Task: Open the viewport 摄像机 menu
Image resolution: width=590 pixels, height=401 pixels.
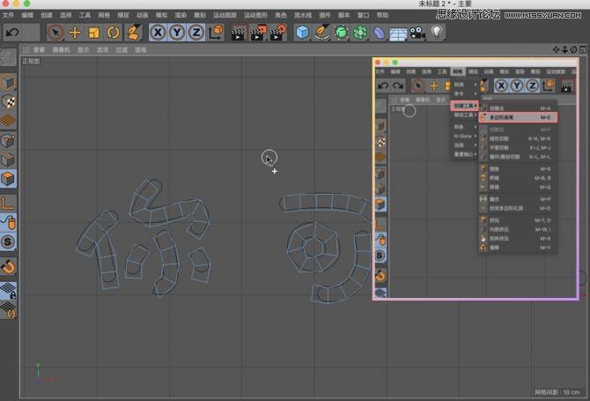Action: click(x=62, y=49)
